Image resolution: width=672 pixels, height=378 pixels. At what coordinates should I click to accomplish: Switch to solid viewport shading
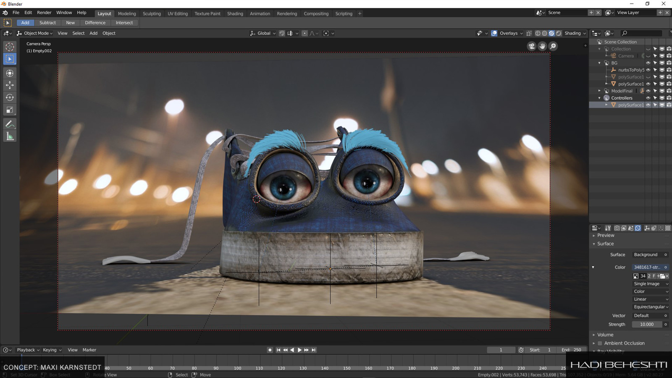pyautogui.click(x=545, y=33)
